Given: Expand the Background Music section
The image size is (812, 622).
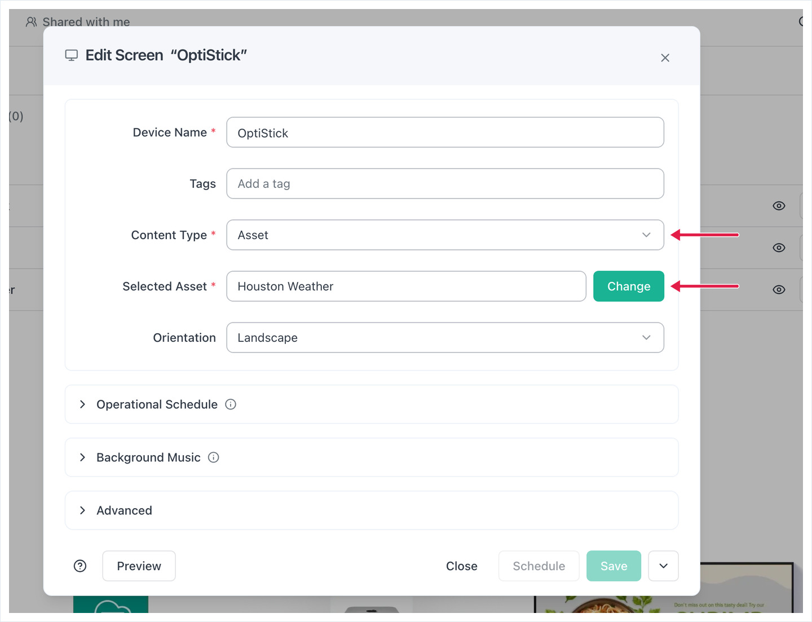Looking at the screenshot, I should pyautogui.click(x=372, y=457).
